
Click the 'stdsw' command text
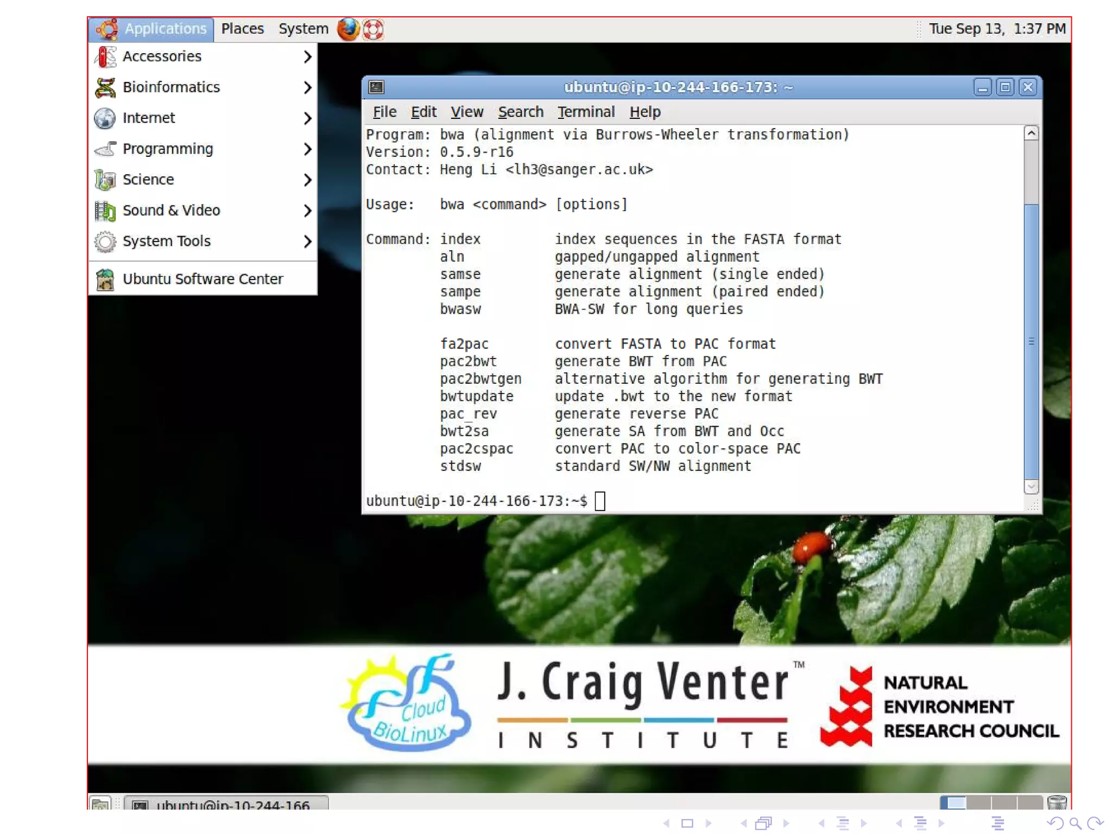(460, 466)
